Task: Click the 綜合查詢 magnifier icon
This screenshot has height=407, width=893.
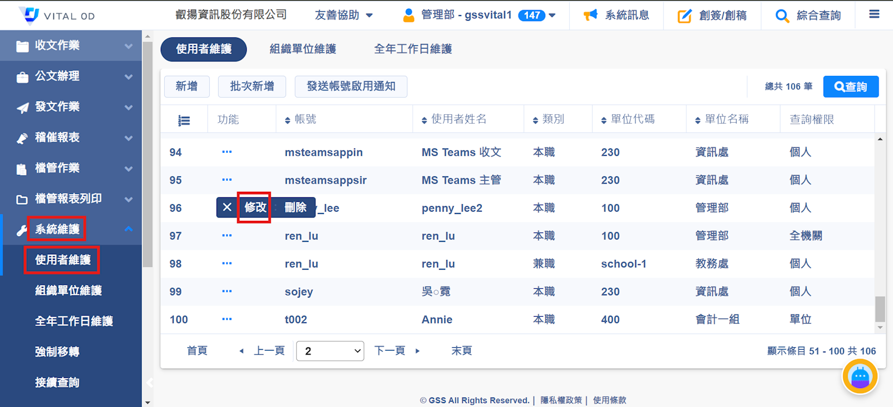Action: click(782, 16)
